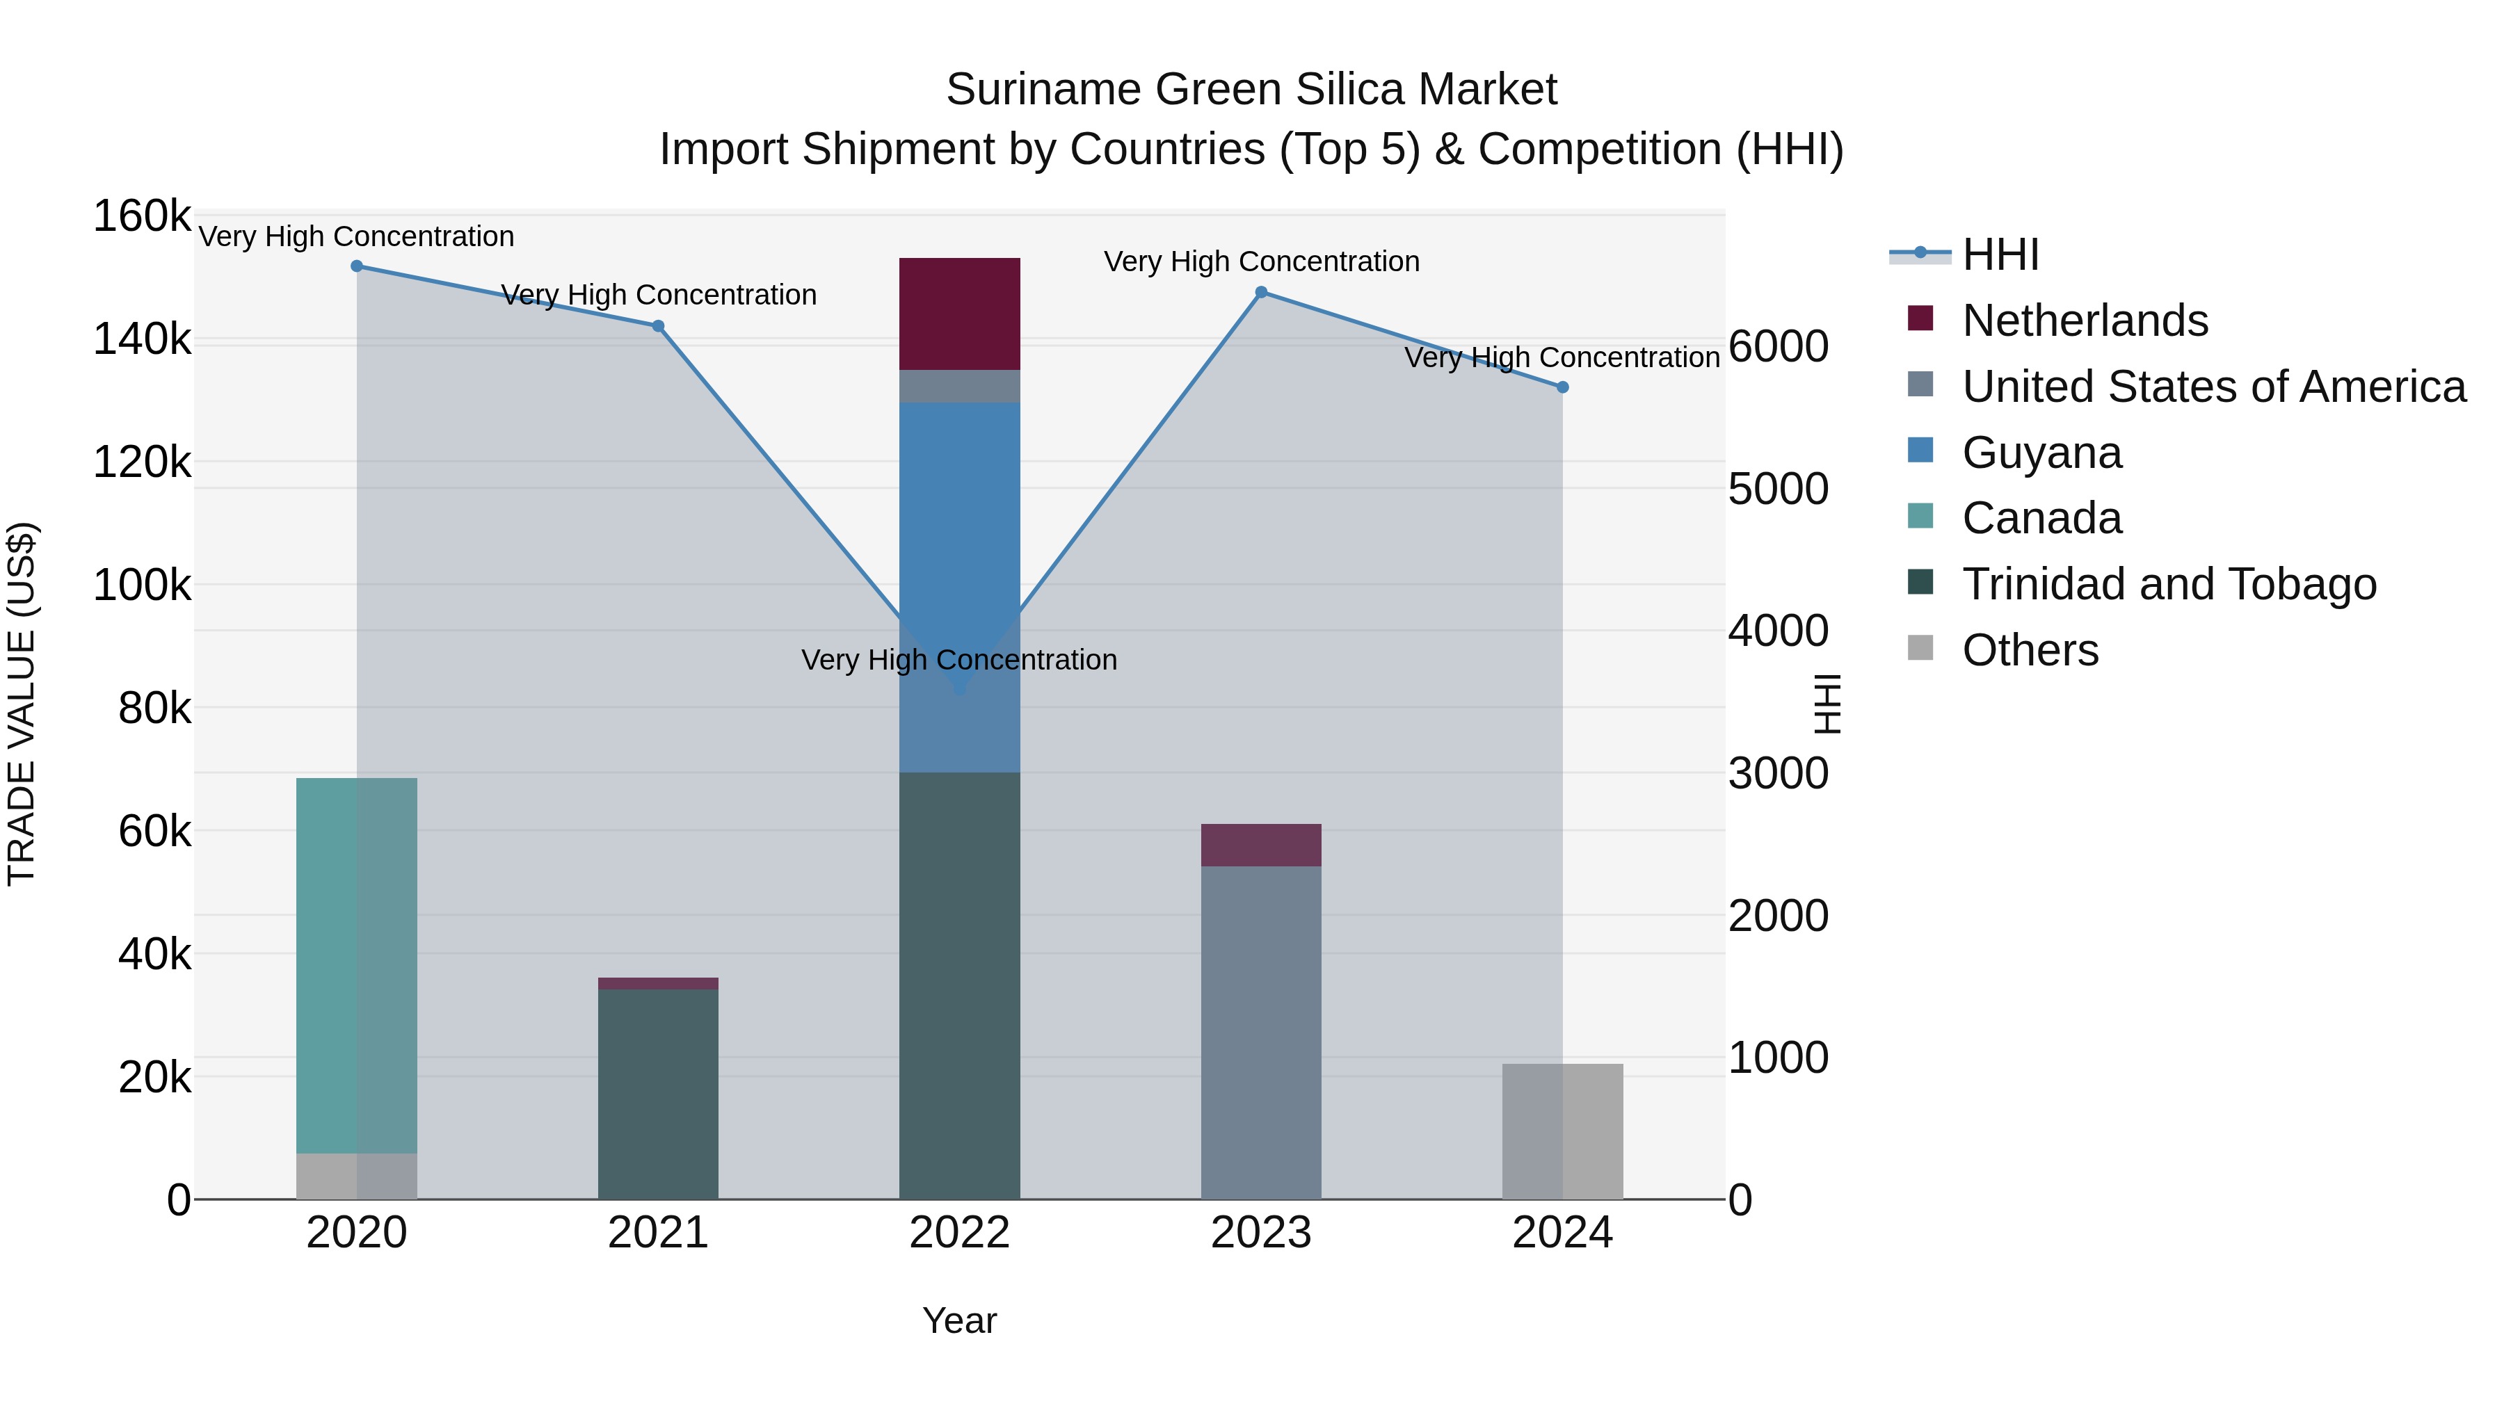Select the 2021 HHI data point

658,327
